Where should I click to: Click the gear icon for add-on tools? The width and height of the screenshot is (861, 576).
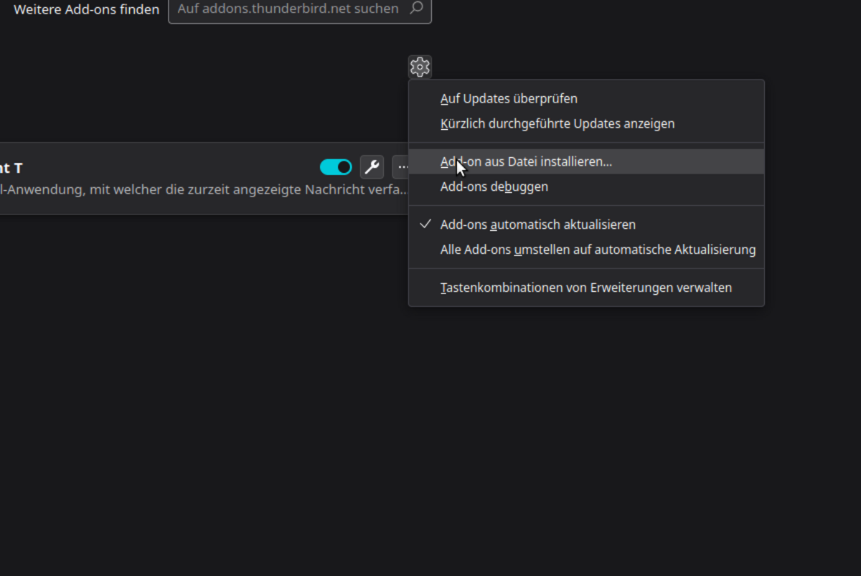pyautogui.click(x=420, y=67)
